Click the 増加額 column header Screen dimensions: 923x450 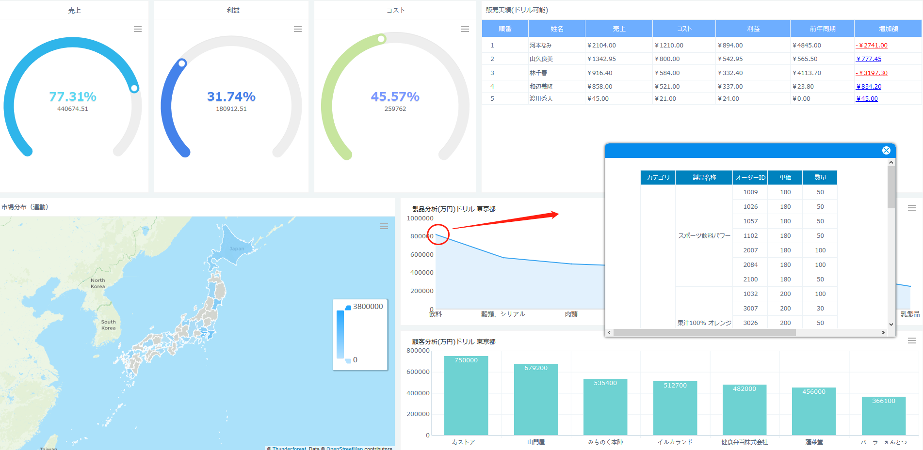pyautogui.click(x=888, y=29)
